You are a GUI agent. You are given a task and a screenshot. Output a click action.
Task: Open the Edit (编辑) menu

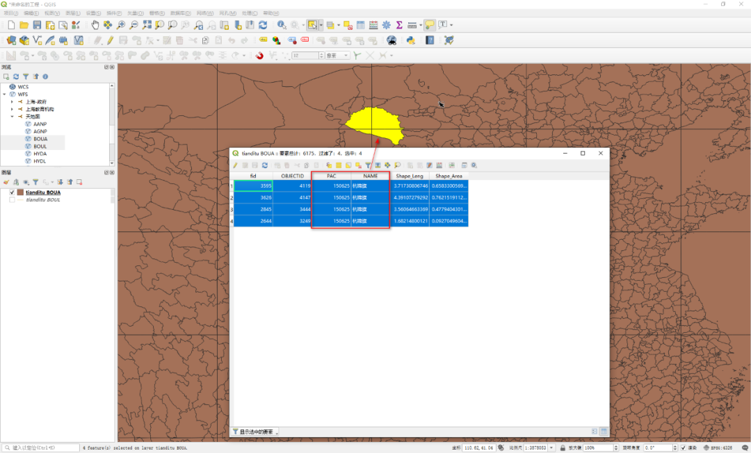31,13
